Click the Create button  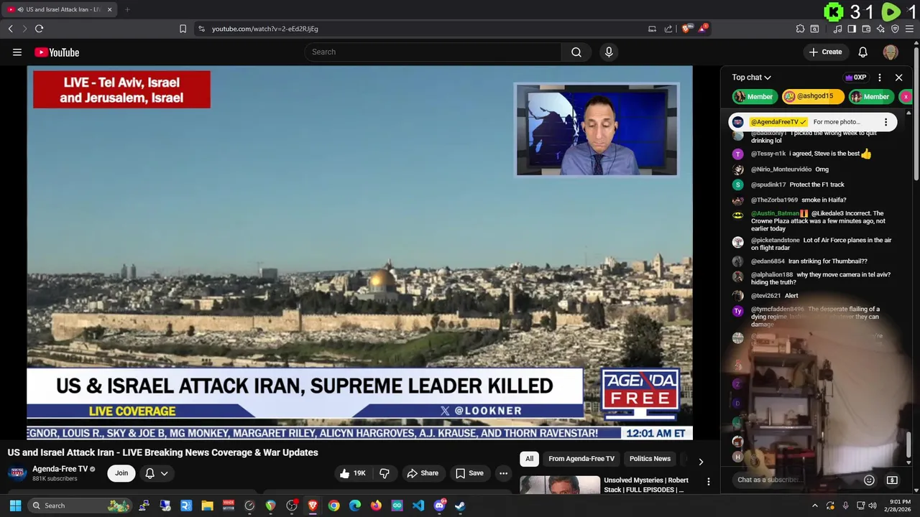coord(825,52)
